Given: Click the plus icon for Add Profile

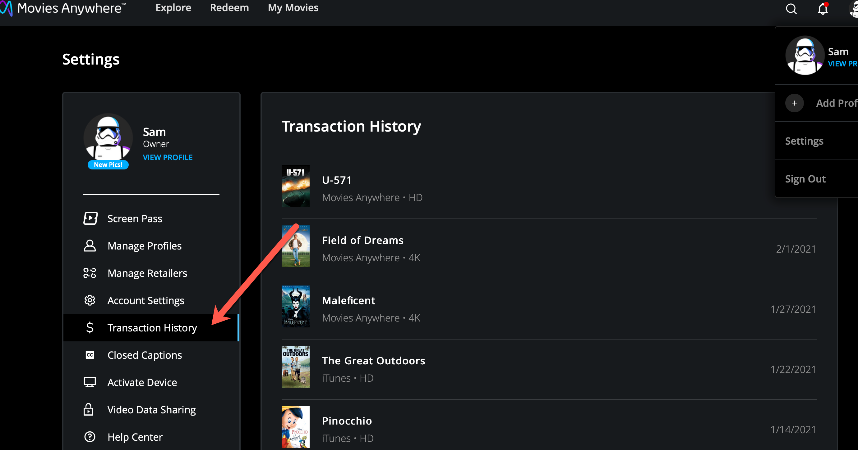Looking at the screenshot, I should coord(794,103).
